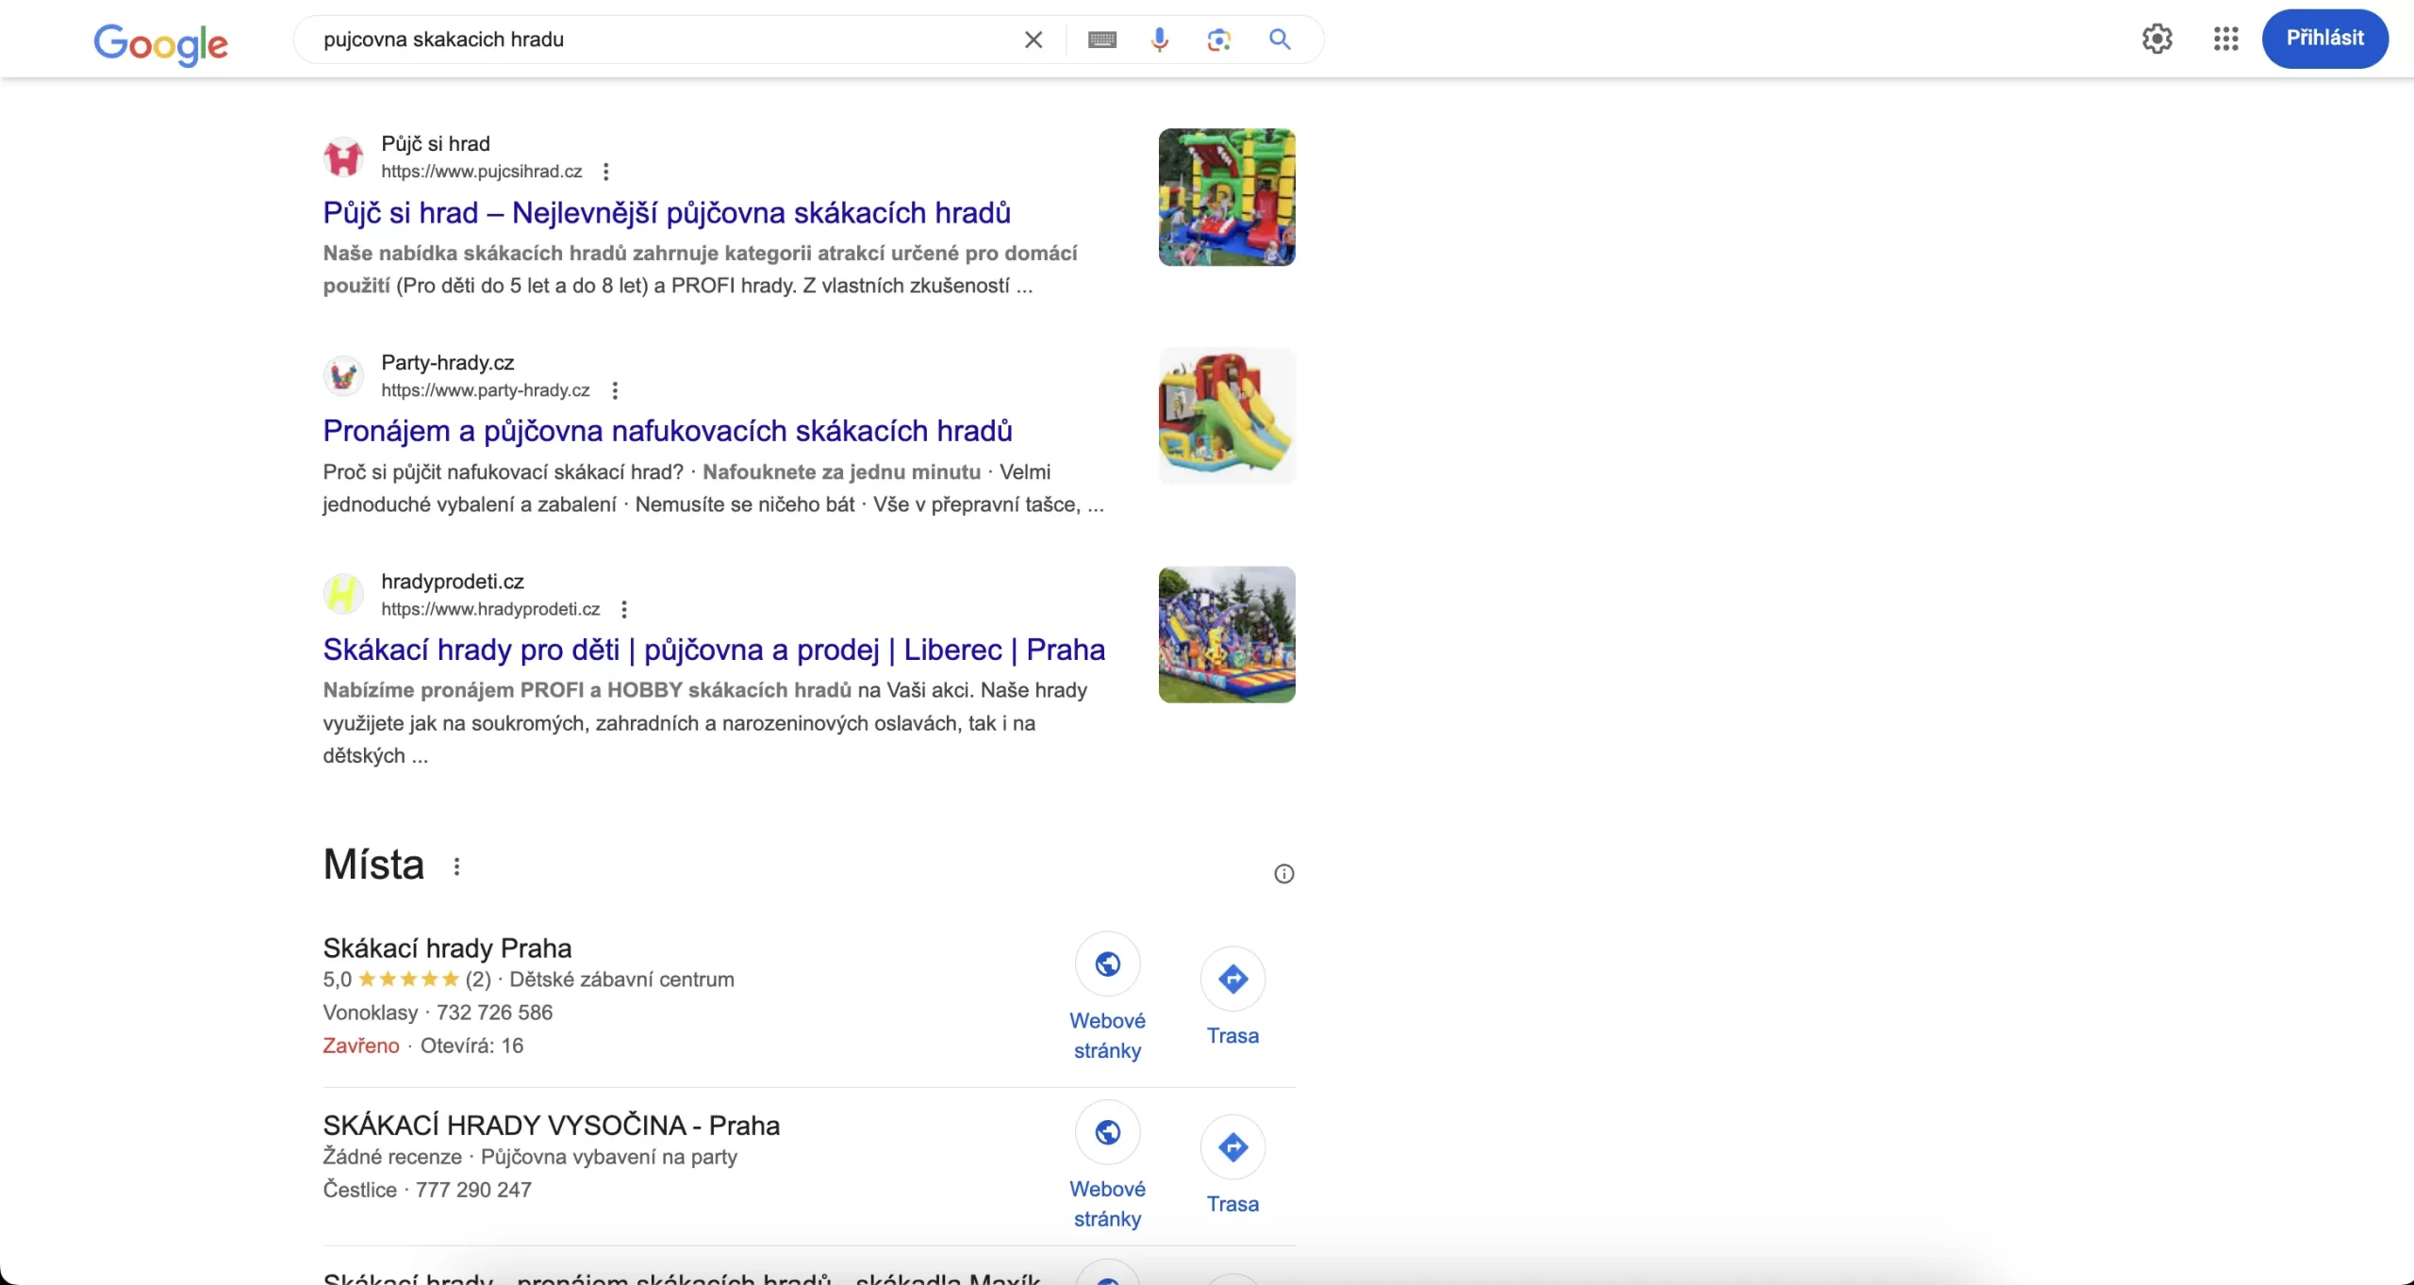The height and width of the screenshot is (1285, 2414).
Task: Open the Google apps grid
Action: [2225, 39]
